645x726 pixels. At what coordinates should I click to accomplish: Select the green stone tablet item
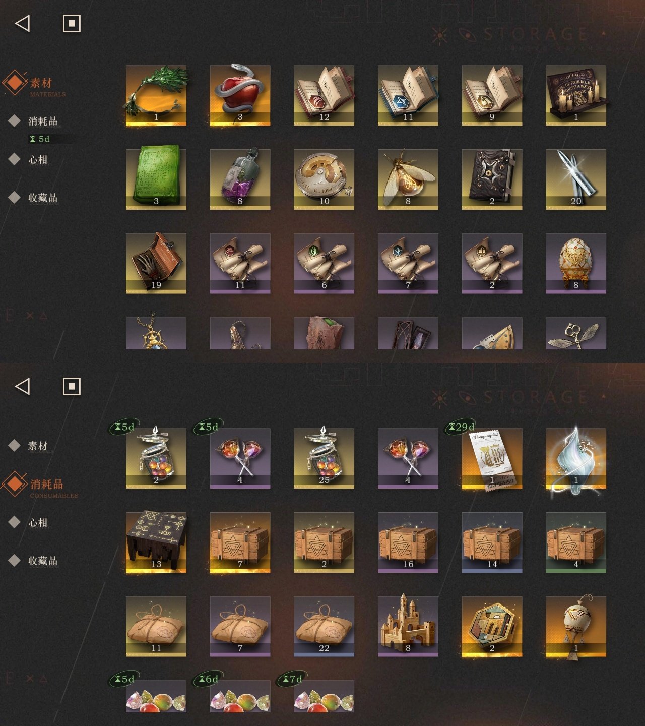[156, 179]
